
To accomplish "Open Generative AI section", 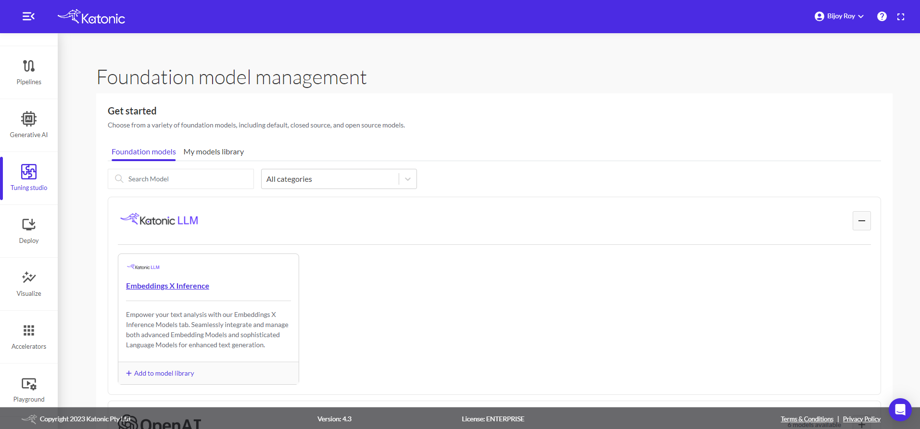I will (x=29, y=126).
